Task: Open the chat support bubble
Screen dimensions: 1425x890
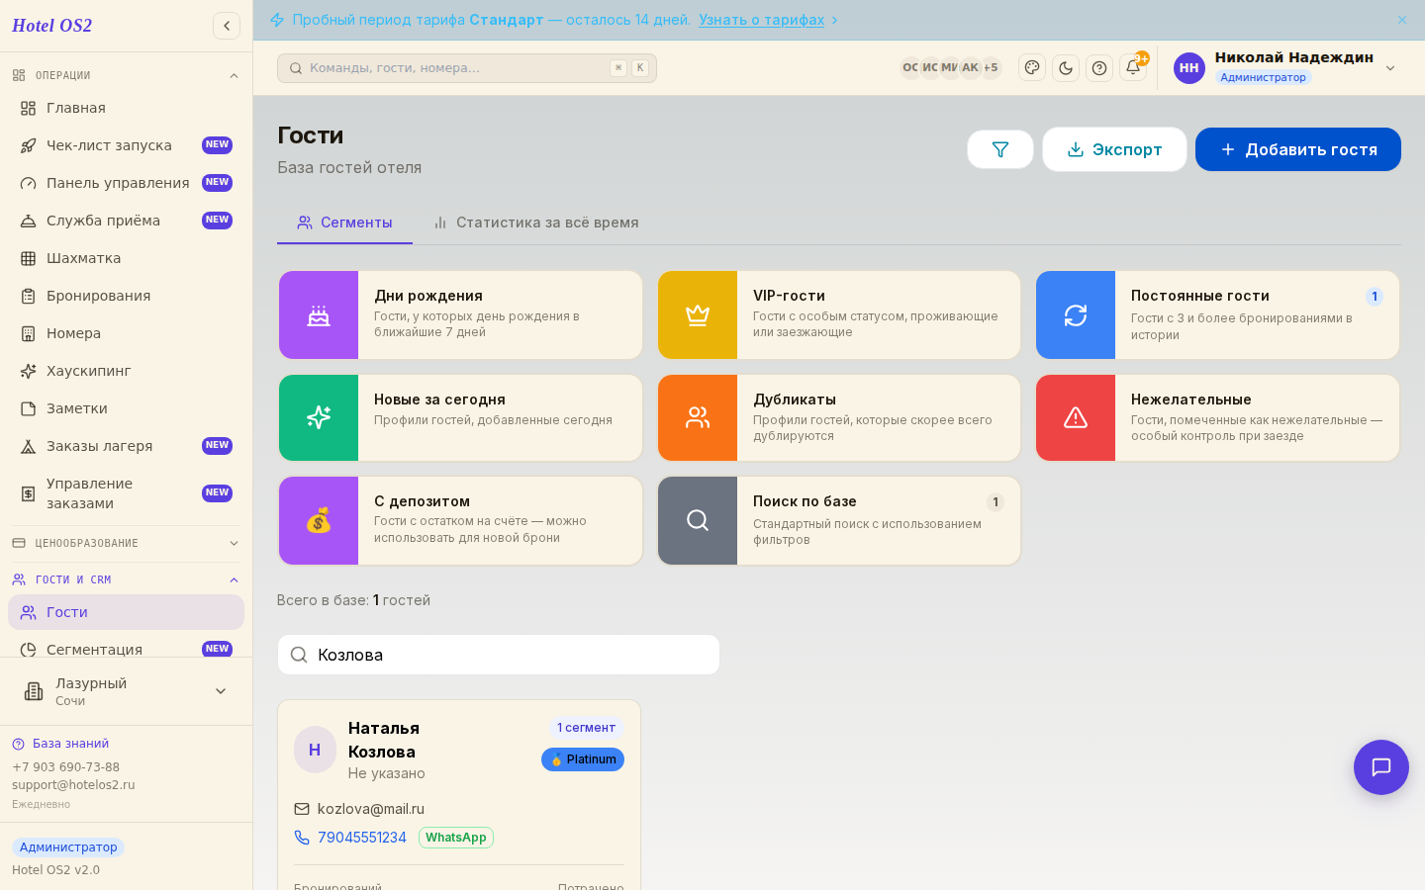Action: 1381,767
